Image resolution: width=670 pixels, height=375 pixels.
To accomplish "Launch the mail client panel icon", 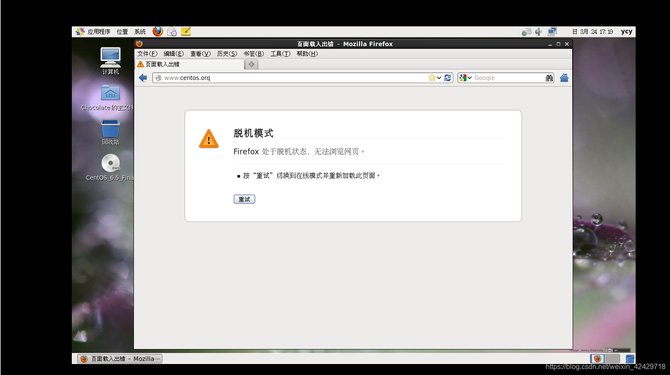I will tap(172, 32).
